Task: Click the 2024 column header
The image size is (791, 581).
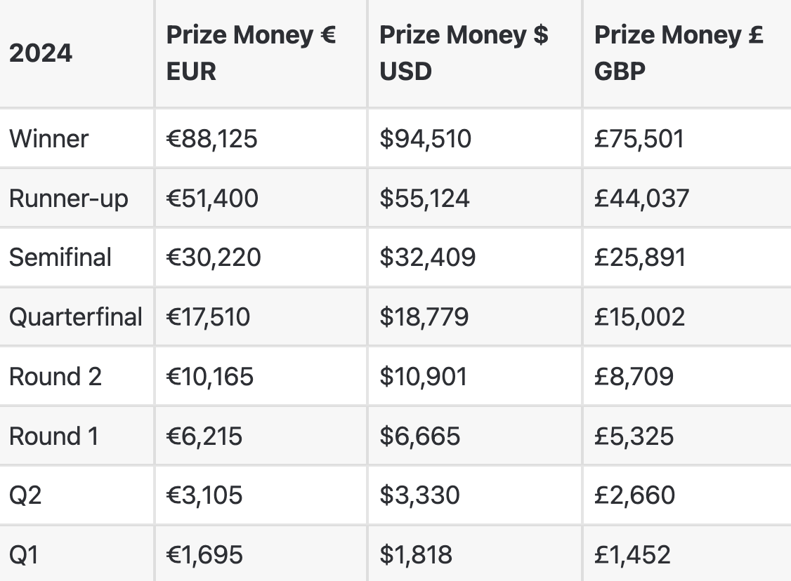Action: [41, 53]
